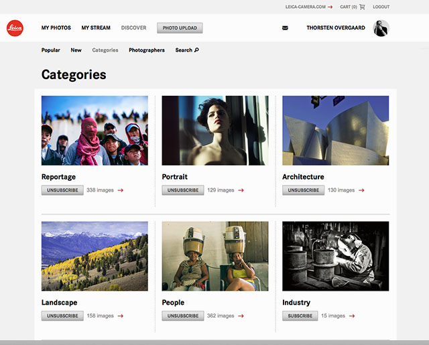Image resolution: width=429 pixels, height=345 pixels.
Task: Open the Landscape mountains thumbnail
Action: 95,256
